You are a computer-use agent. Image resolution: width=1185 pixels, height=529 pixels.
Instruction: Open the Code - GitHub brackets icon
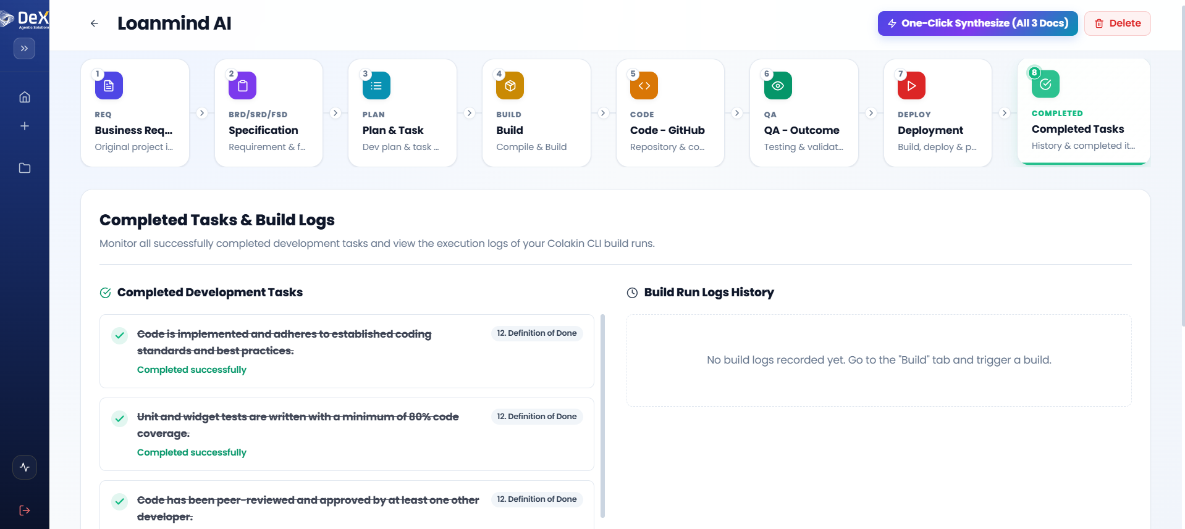(644, 86)
